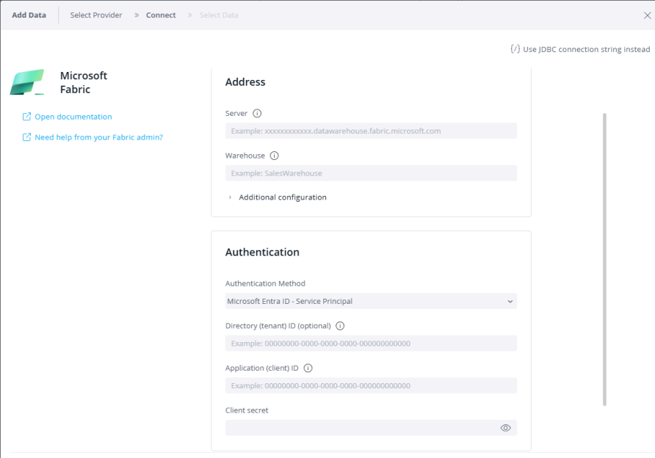Use JDBC connection string instead
Image resolution: width=655 pixels, height=458 pixels.
coord(580,49)
